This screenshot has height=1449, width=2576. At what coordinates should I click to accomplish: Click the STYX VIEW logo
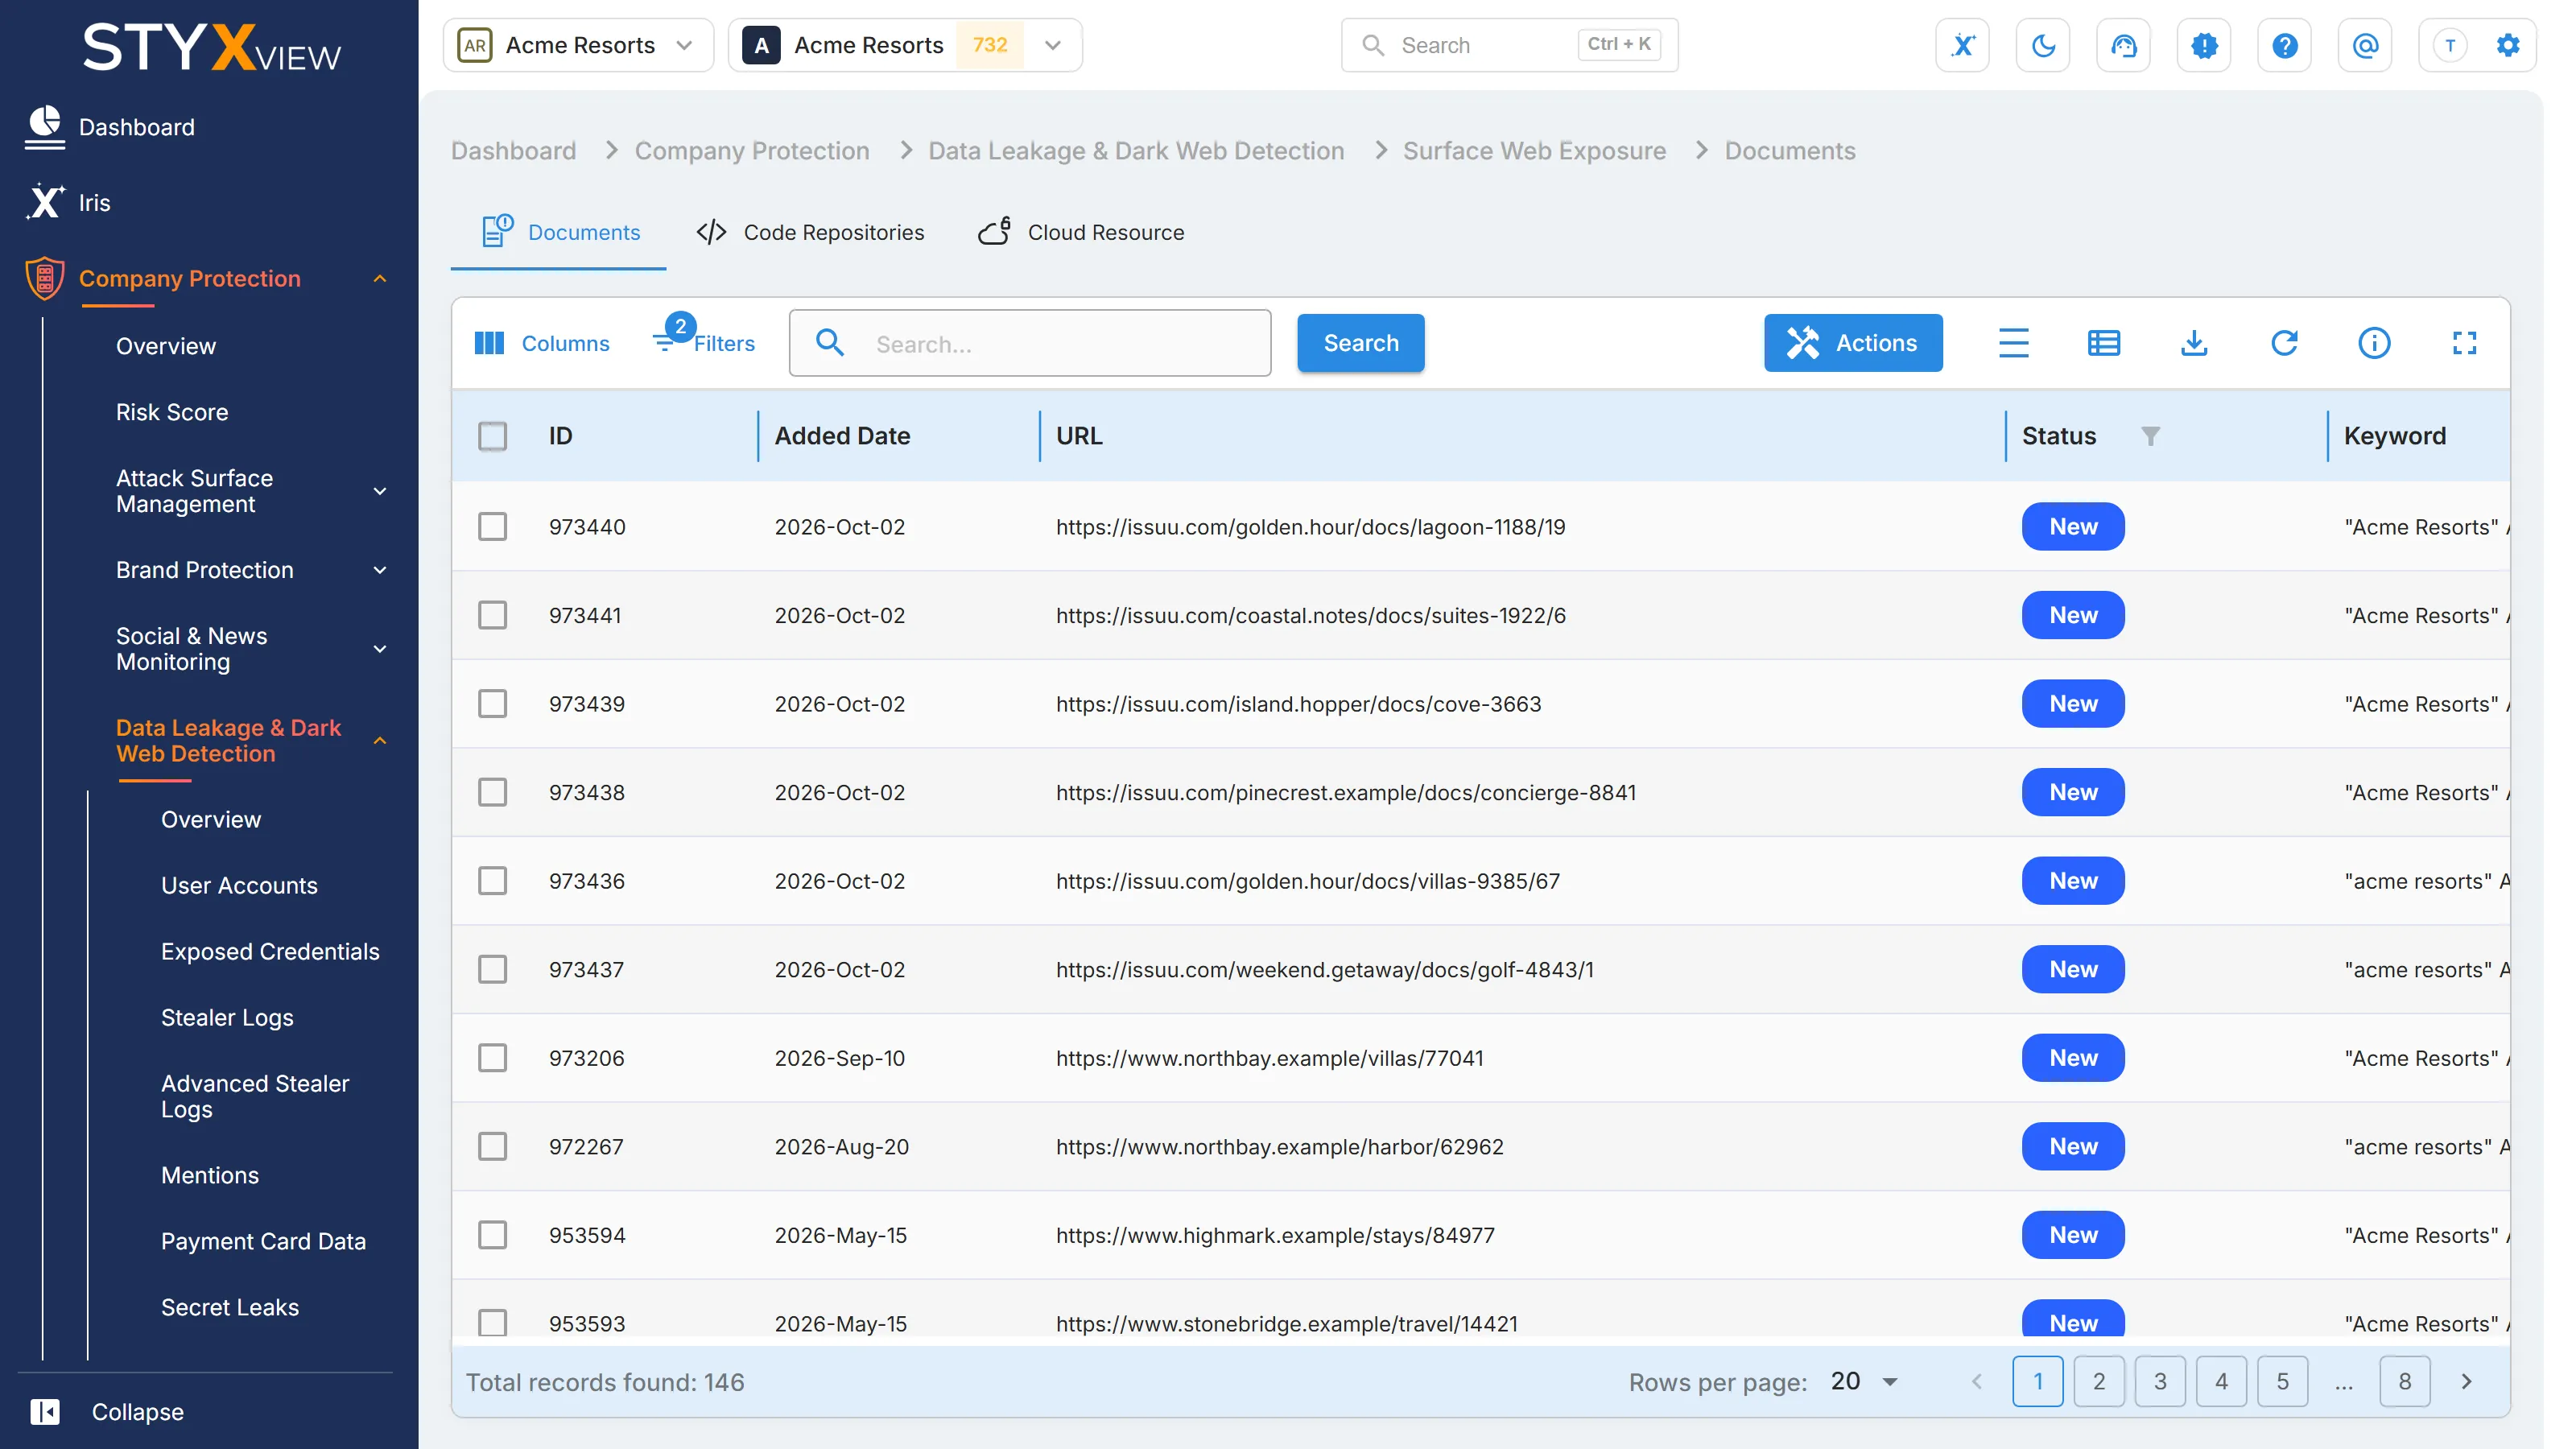[x=211, y=47]
